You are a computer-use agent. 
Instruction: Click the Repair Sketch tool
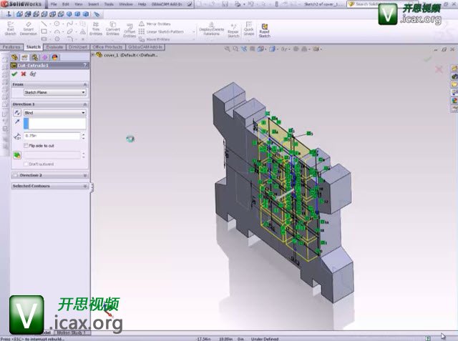pyautogui.click(x=233, y=31)
